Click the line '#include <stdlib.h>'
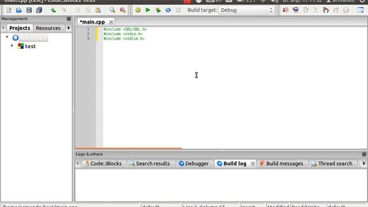This screenshot has height=207, width=368. point(124,39)
